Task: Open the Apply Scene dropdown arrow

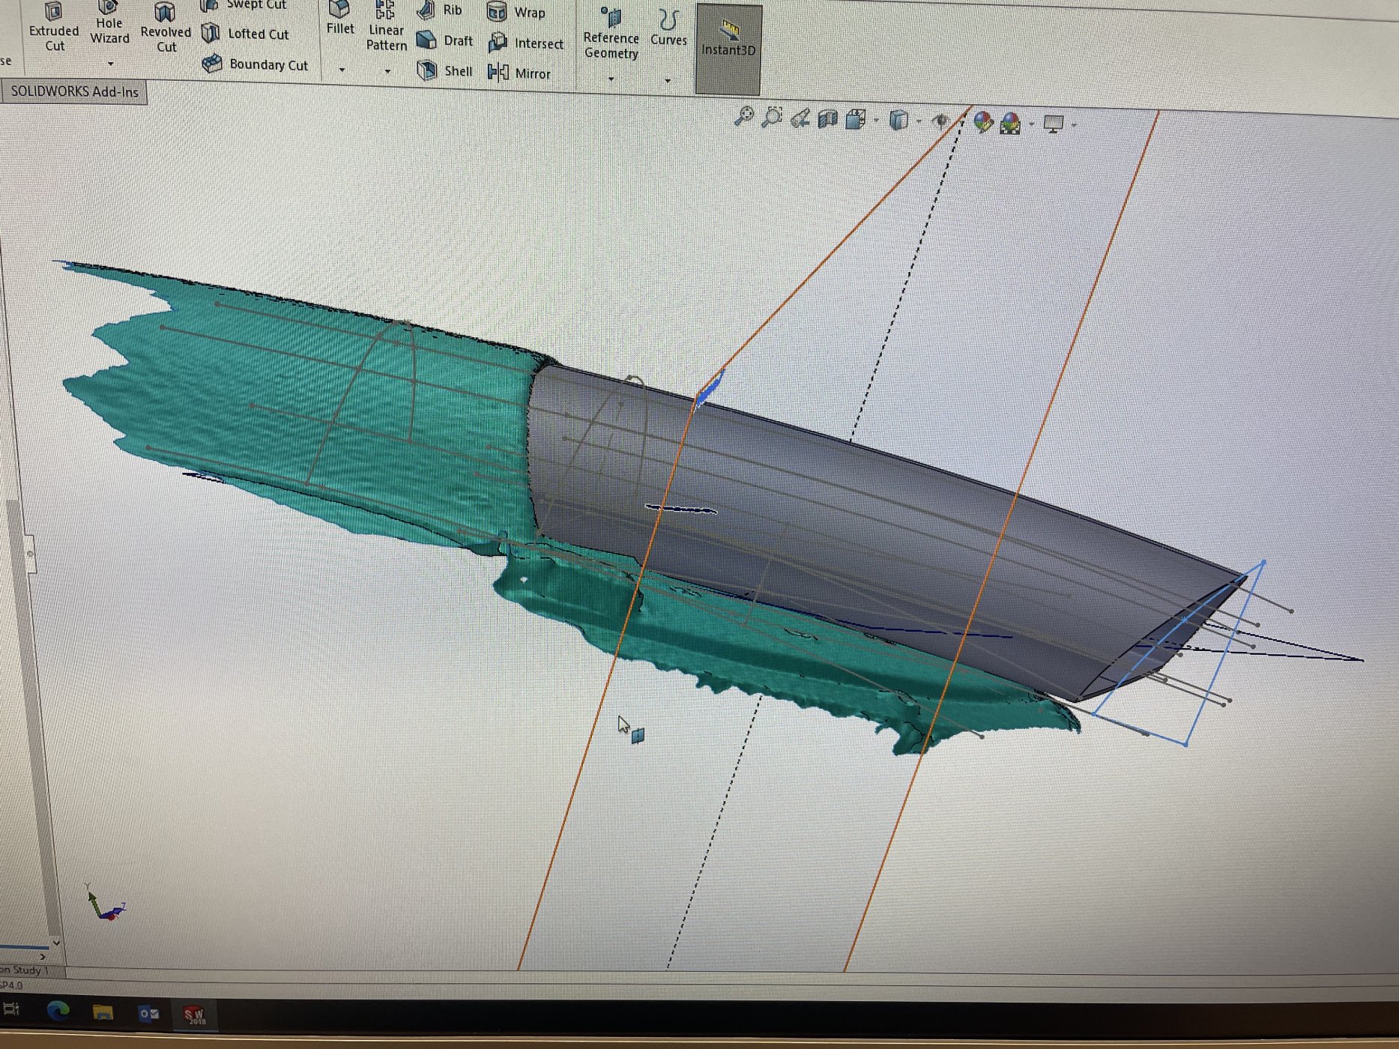Action: click(1031, 124)
